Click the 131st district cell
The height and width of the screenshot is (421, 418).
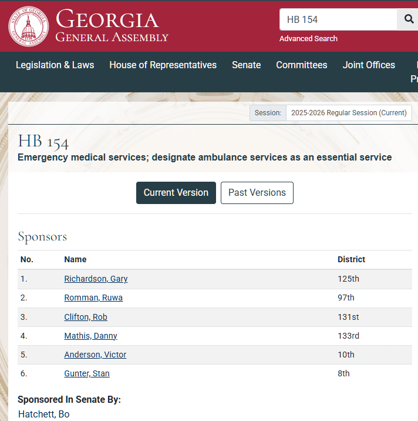tap(348, 317)
